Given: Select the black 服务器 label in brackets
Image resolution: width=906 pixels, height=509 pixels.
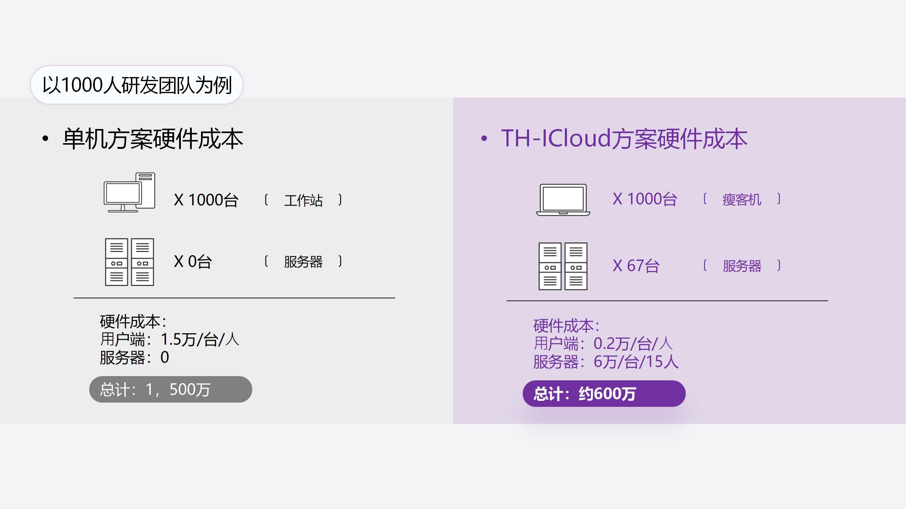Looking at the screenshot, I should (303, 262).
